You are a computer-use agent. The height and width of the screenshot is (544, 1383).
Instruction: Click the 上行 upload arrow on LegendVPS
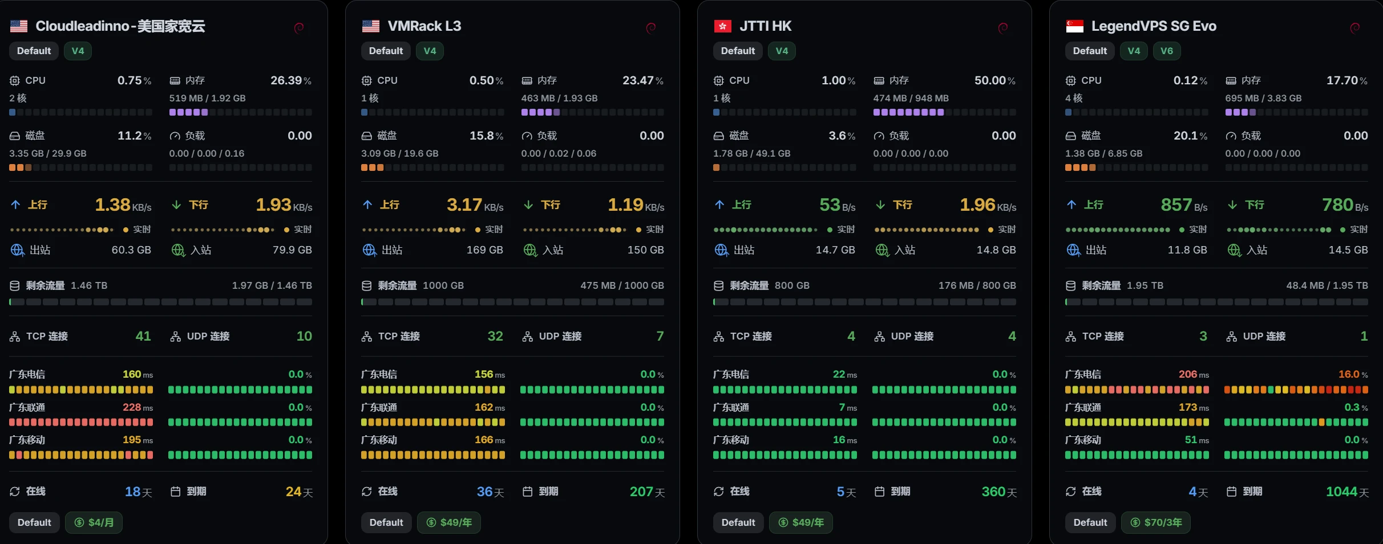coord(1071,204)
